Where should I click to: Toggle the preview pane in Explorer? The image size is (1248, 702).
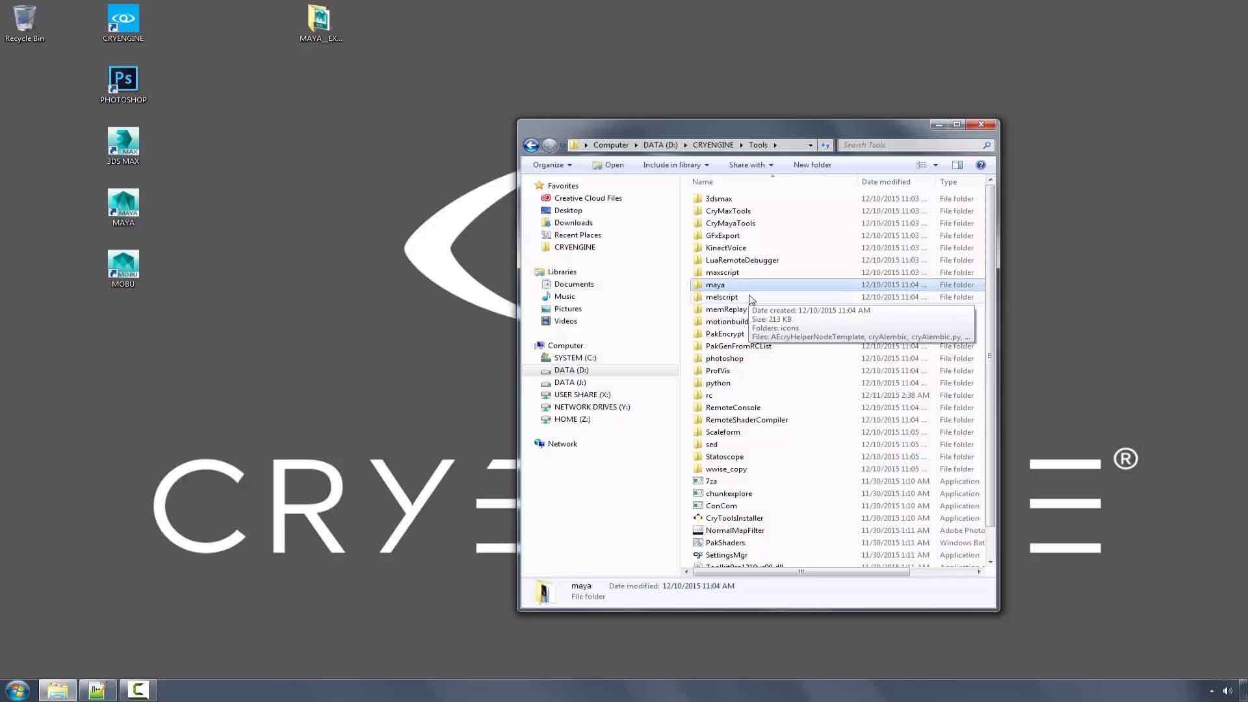957,164
